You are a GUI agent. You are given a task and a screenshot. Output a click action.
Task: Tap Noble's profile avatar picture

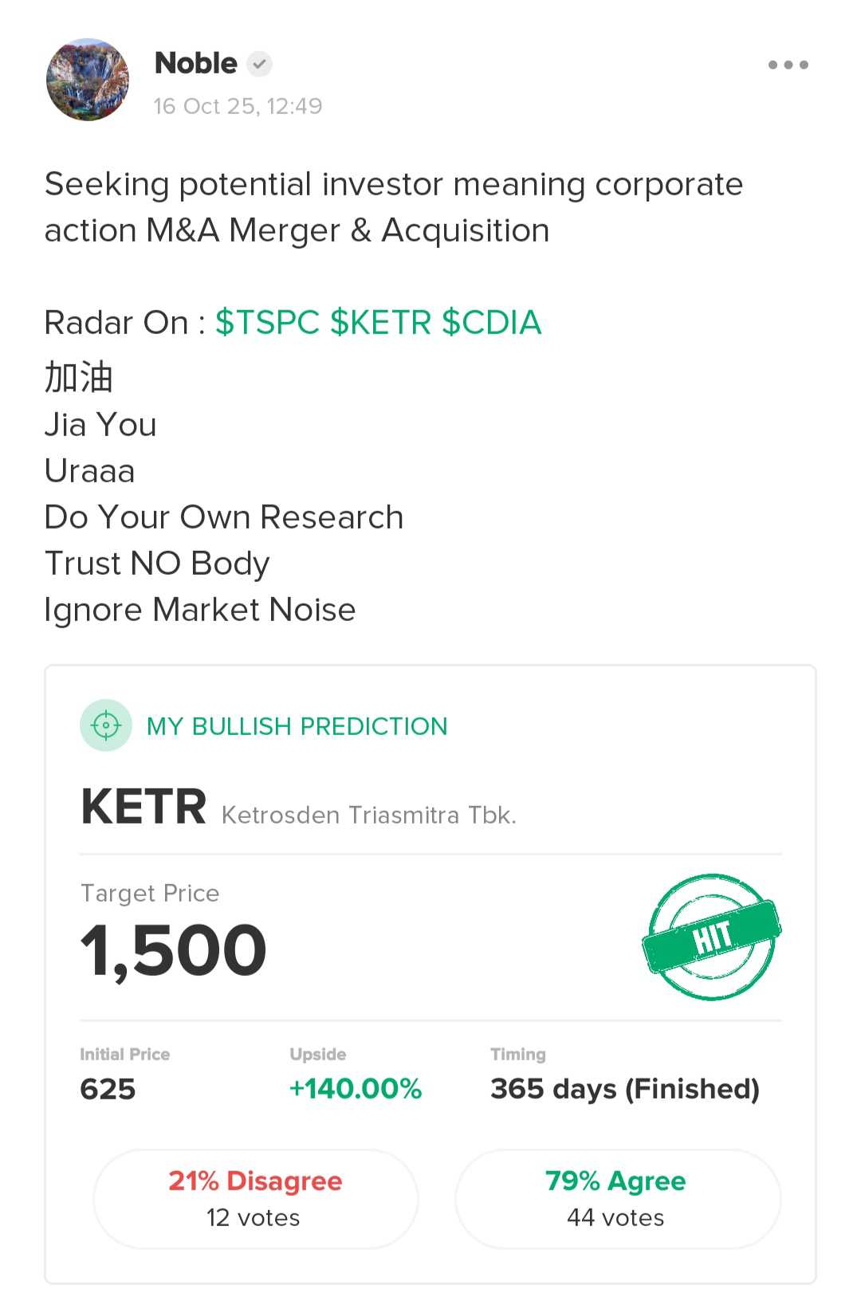pyautogui.click(x=88, y=80)
